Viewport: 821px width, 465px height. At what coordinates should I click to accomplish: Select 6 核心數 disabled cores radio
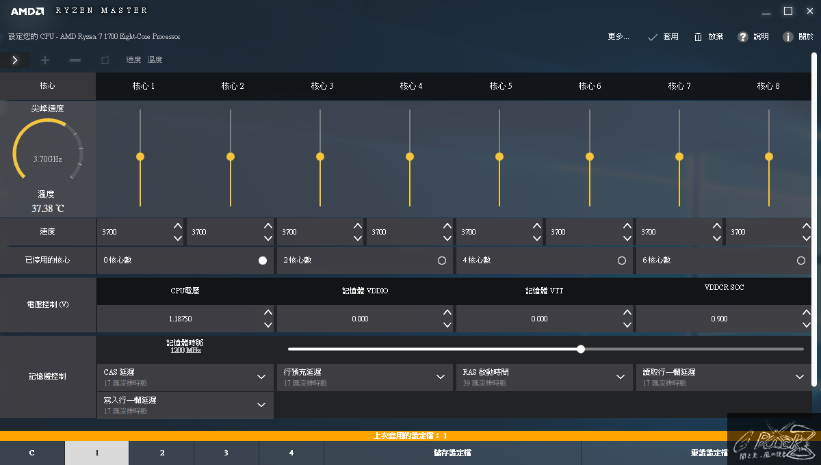800,261
